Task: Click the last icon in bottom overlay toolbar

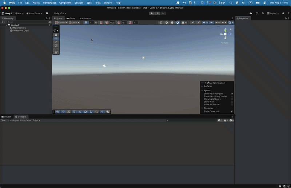Action: (x=108, y=112)
